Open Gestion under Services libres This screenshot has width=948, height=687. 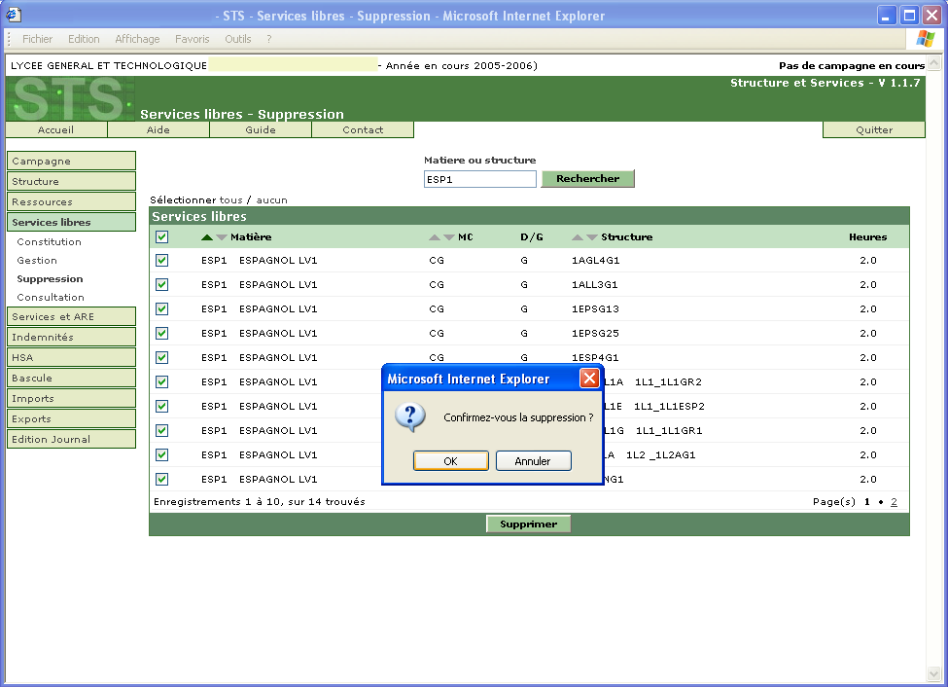[x=37, y=260]
